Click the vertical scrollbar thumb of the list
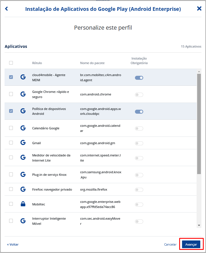 click(x=199, y=124)
